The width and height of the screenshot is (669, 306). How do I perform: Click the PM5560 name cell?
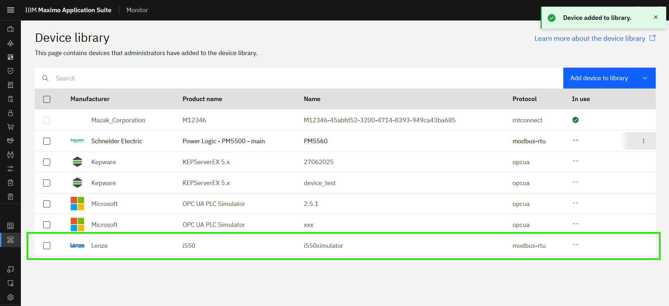(x=316, y=141)
